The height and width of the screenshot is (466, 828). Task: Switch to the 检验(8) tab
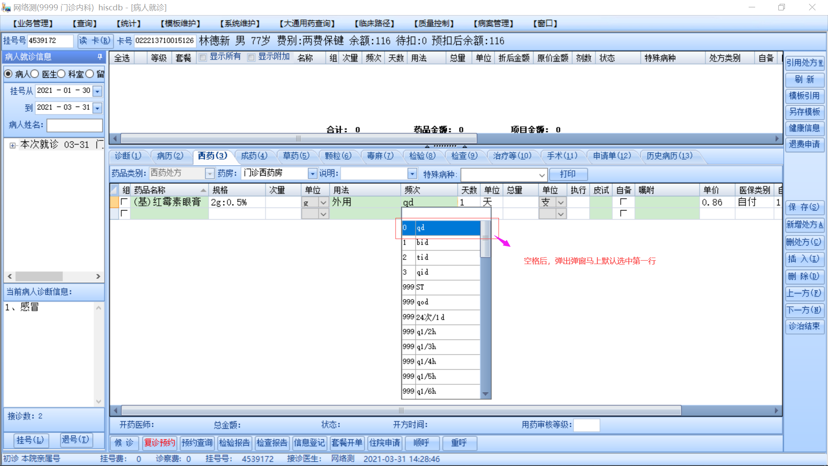coord(422,156)
